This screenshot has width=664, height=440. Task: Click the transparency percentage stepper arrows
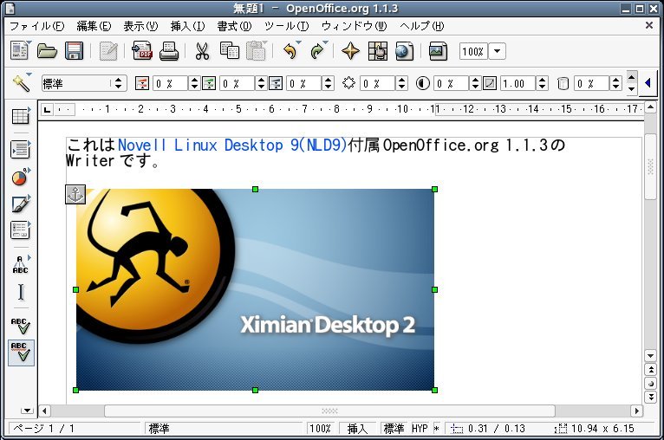tap(615, 83)
